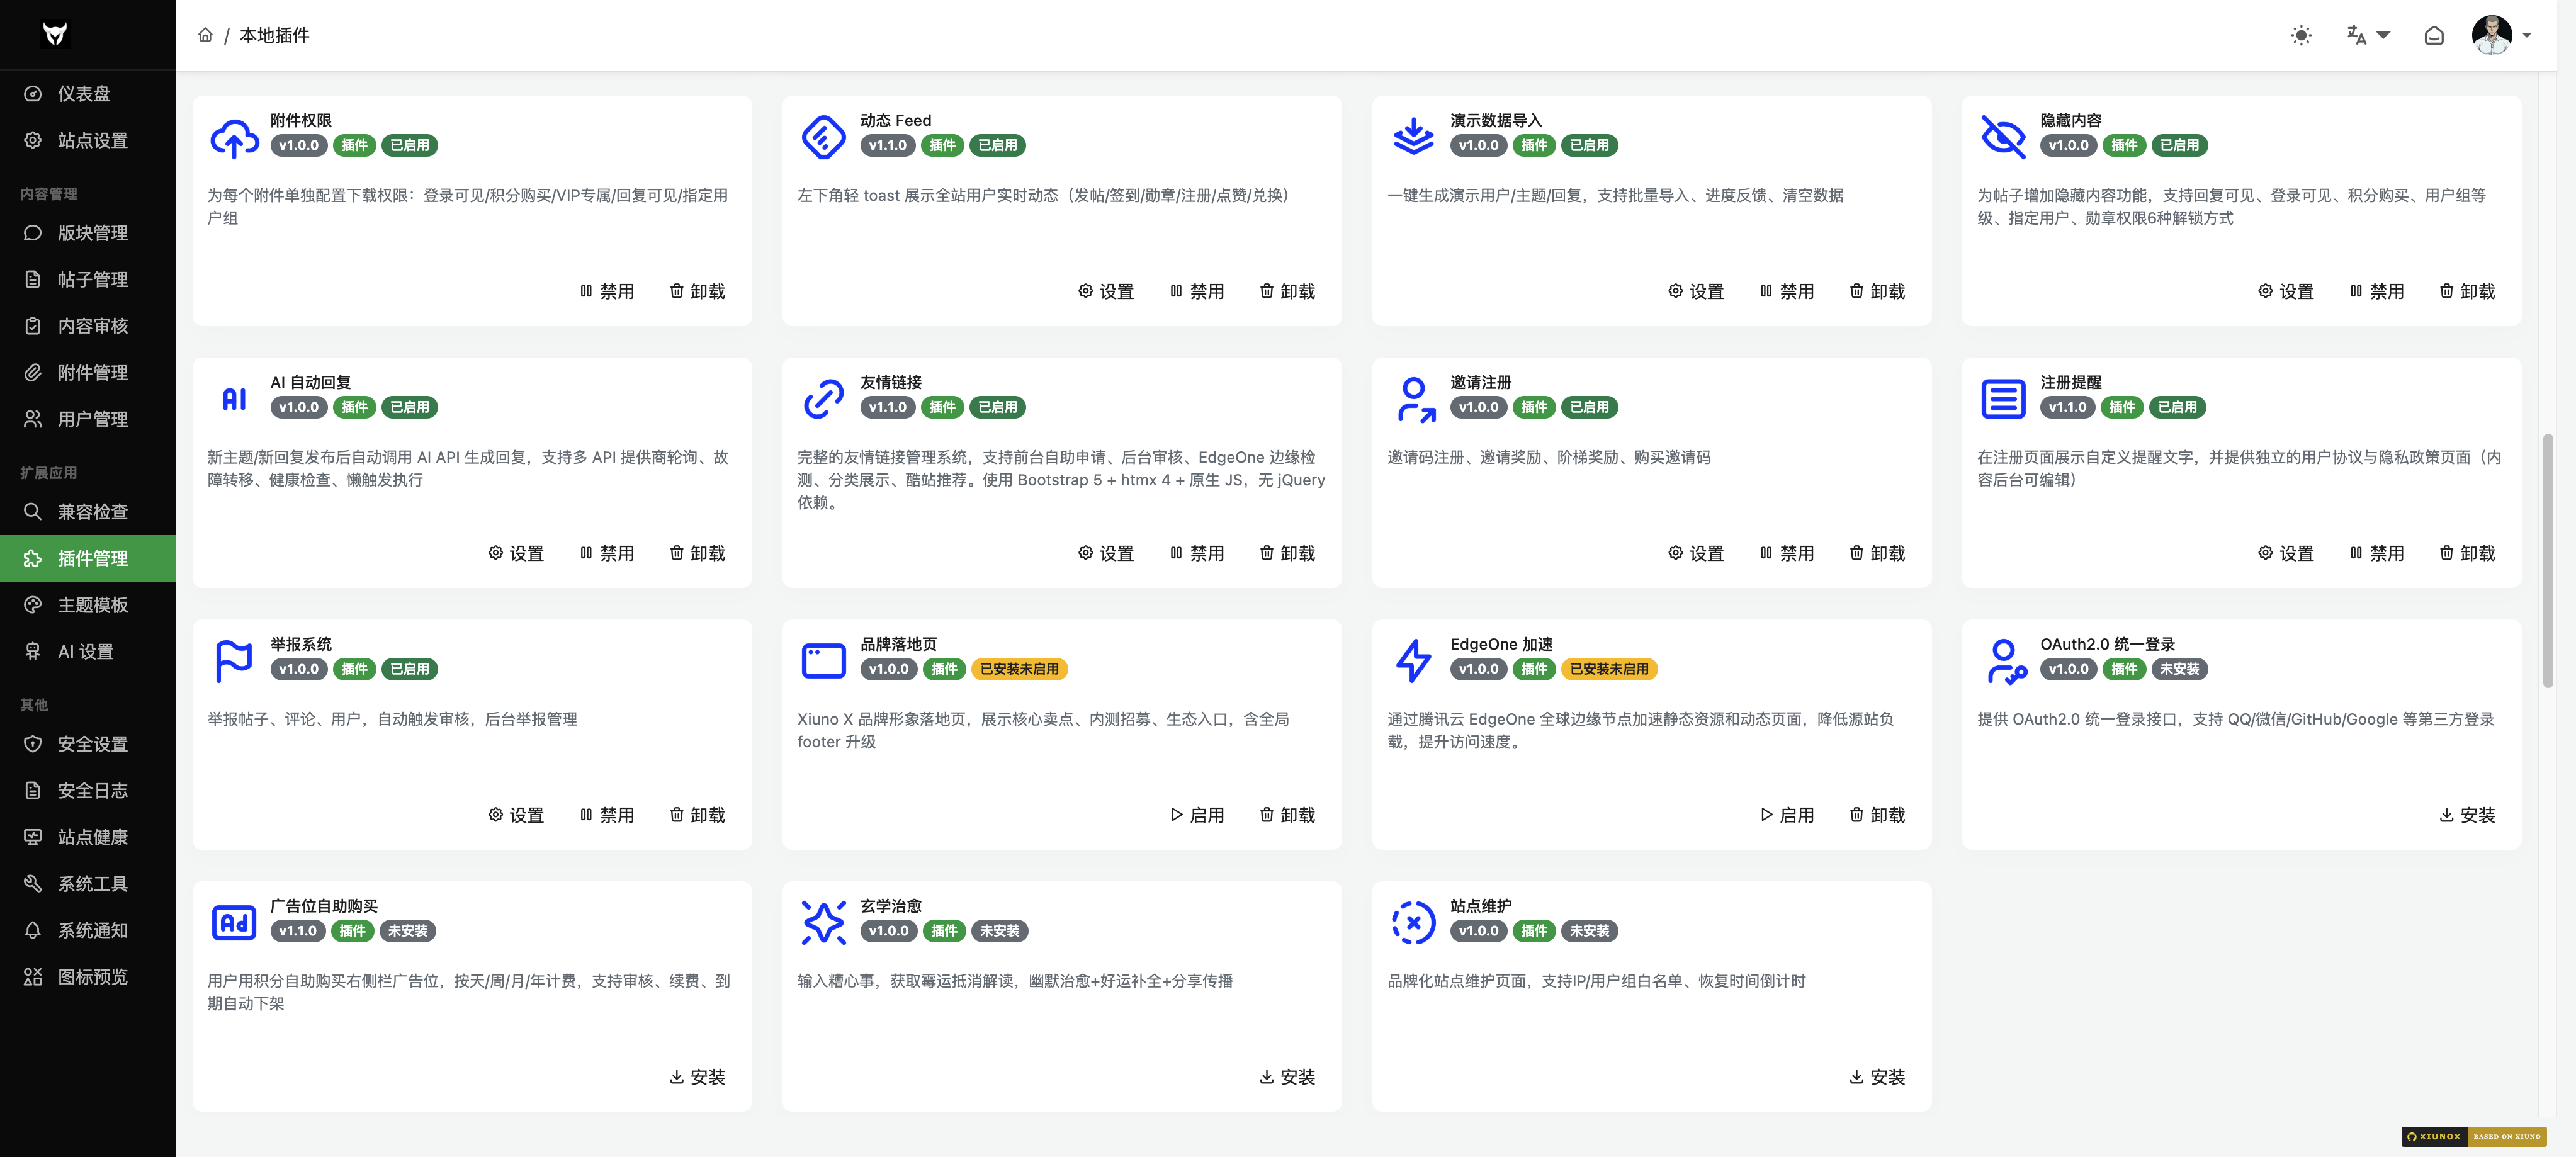Open 内容审核 menu item
Image resolution: width=2576 pixels, height=1157 pixels.
click(88, 326)
